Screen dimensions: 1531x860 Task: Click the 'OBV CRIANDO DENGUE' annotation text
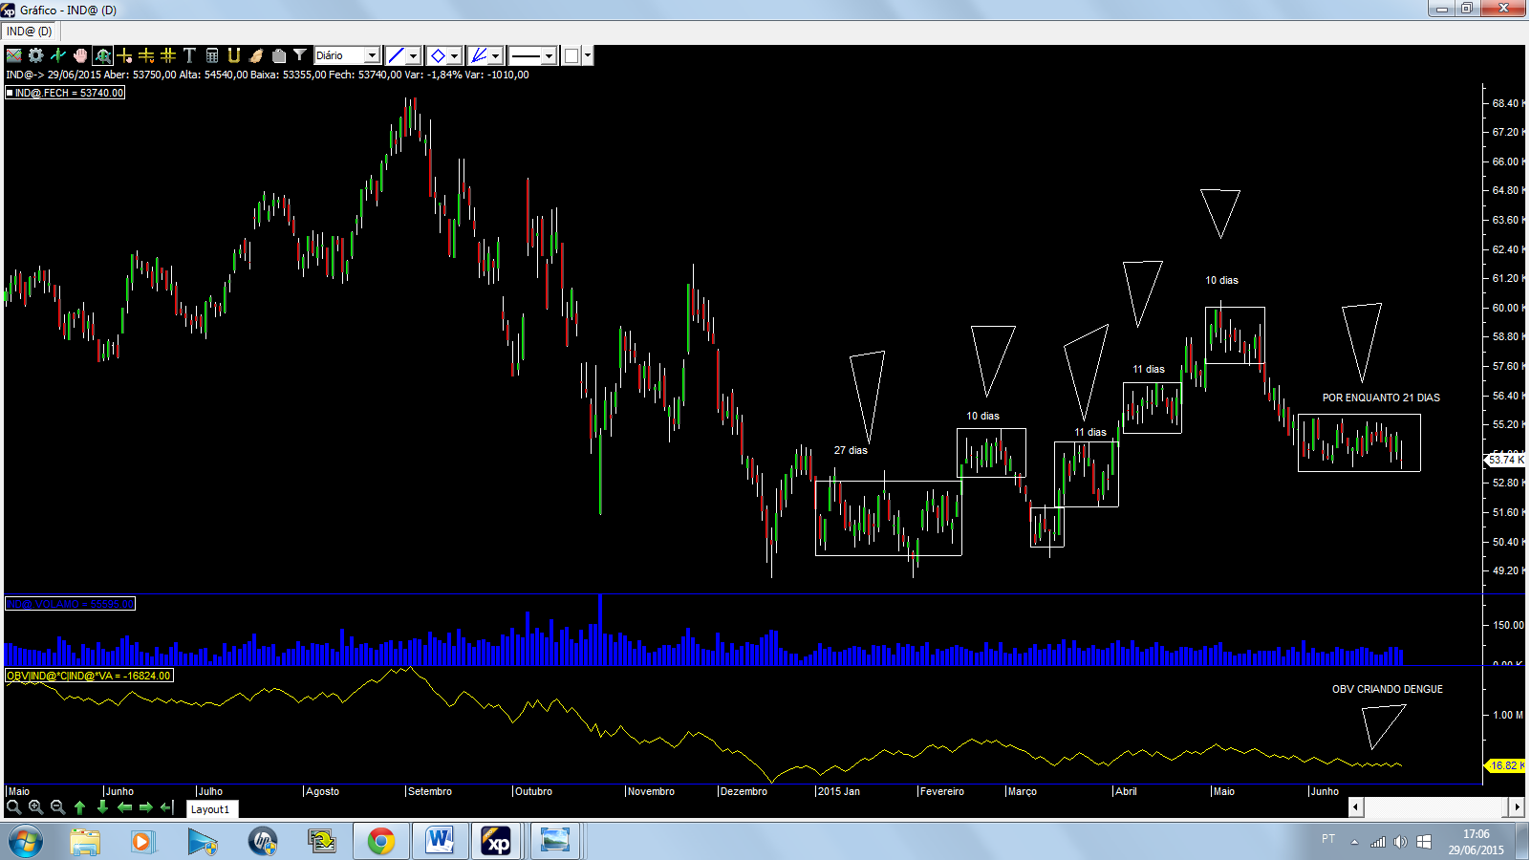(1388, 689)
